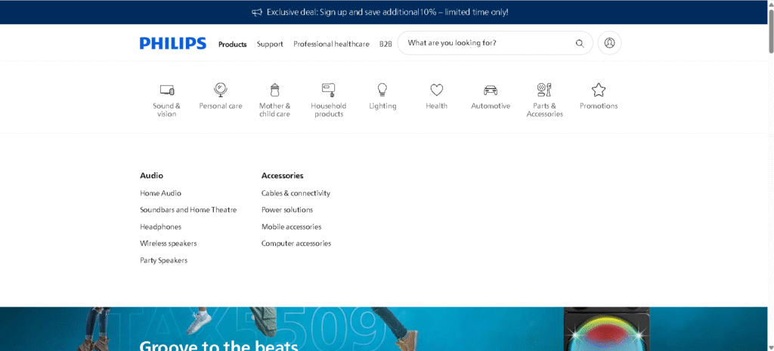Go to Professional healthcare

[x=331, y=45]
